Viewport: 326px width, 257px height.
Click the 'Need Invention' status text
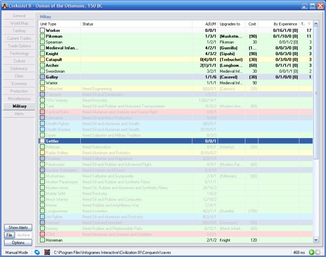95,211
